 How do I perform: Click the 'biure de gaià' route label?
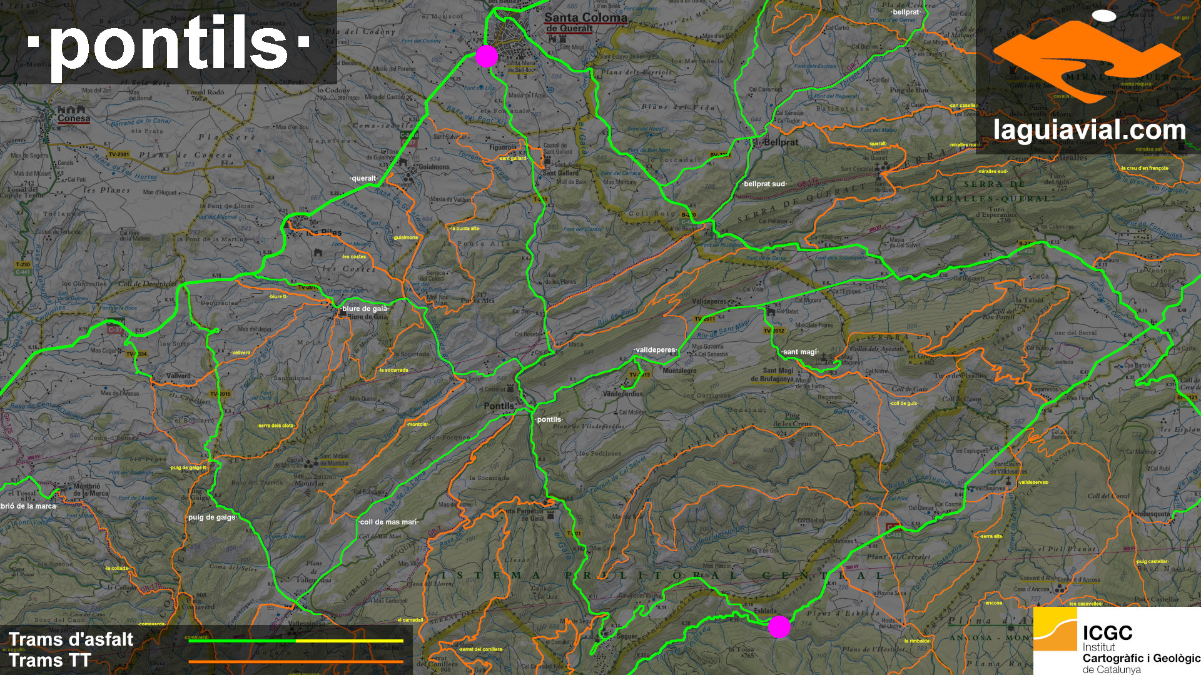click(364, 309)
